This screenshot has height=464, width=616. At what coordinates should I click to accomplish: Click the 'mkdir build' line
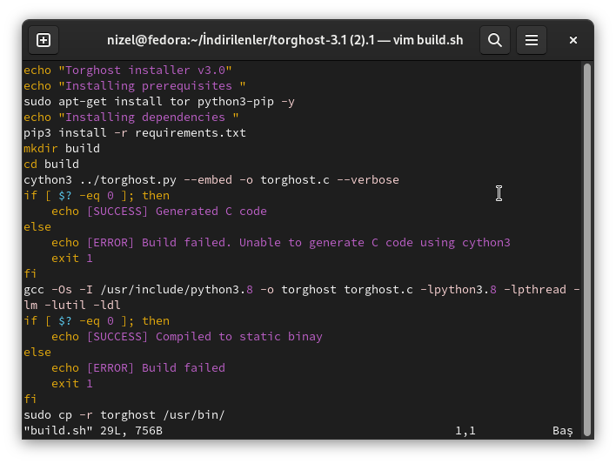(62, 149)
